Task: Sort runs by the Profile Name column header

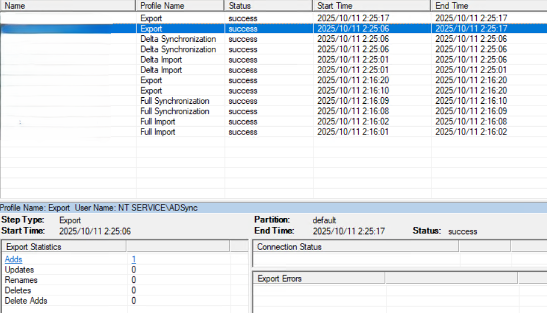Action: 180,5
